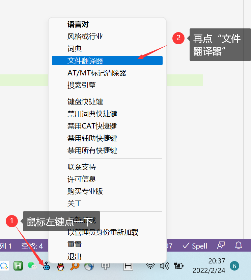Viewport: 251px width, 280px height.
Task: Open the orange magnifier search tray icon
Action: (x=75, y=266)
